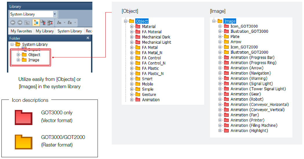Open the System Library dropdown list
The height and width of the screenshot is (159, 304).
click(x=55, y=14)
